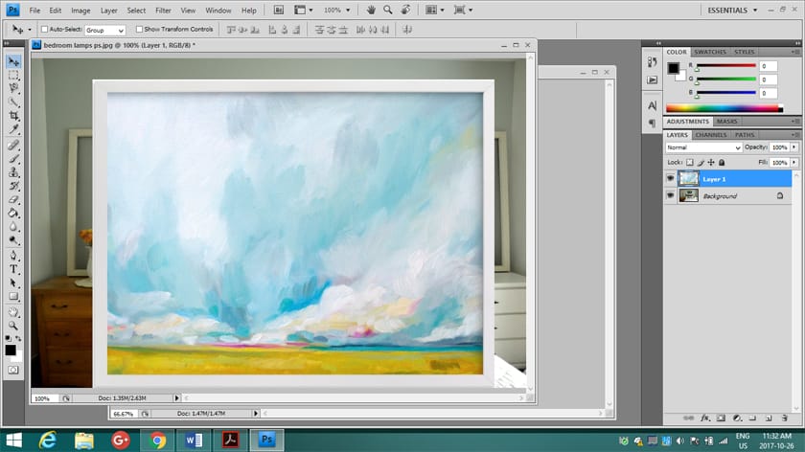
Task: Toggle Quick Mask mode
Action: pyautogui.click(x=13, y=370)
